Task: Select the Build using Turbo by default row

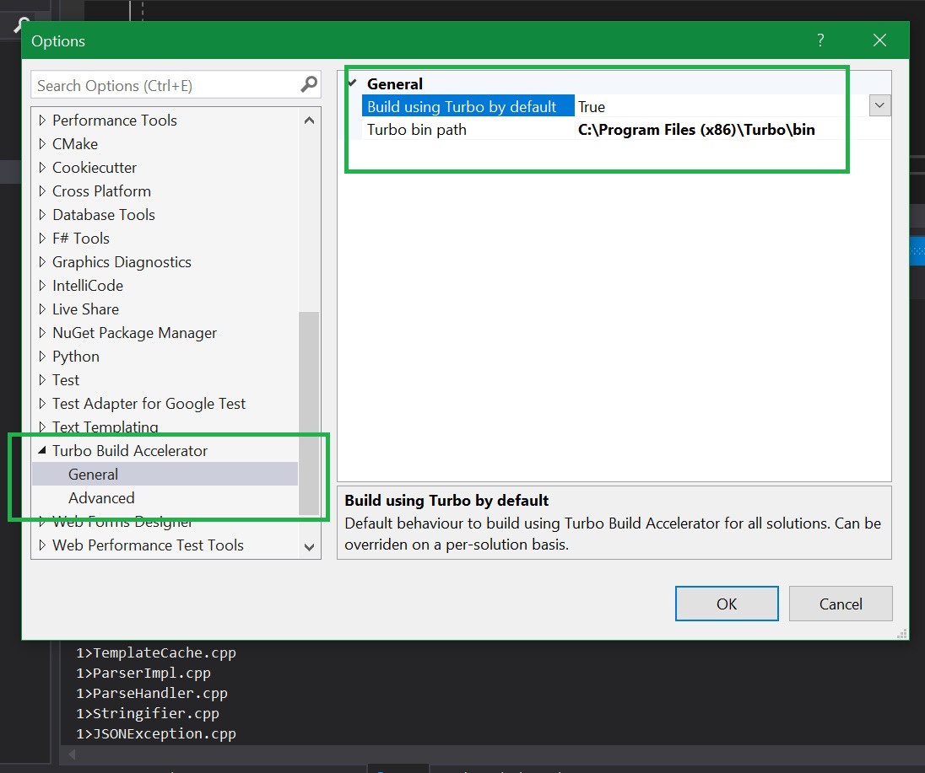Action: [462, 106]
